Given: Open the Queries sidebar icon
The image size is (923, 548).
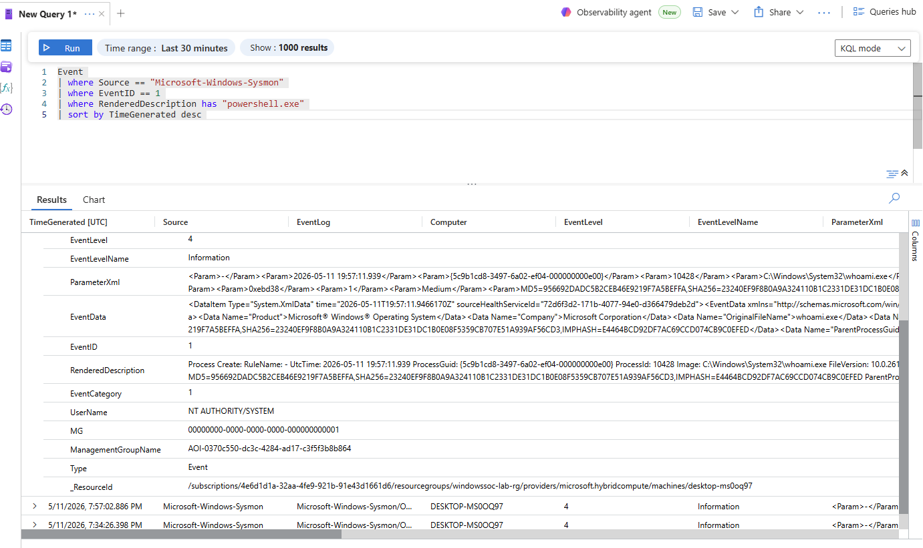Looking at the screenshot, I should [6, 67].
